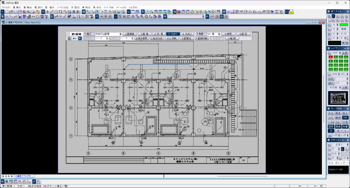This screenshot has width=350, height=188.
Task: Select the circle drawing tool
Action: [x=56, y=12]
